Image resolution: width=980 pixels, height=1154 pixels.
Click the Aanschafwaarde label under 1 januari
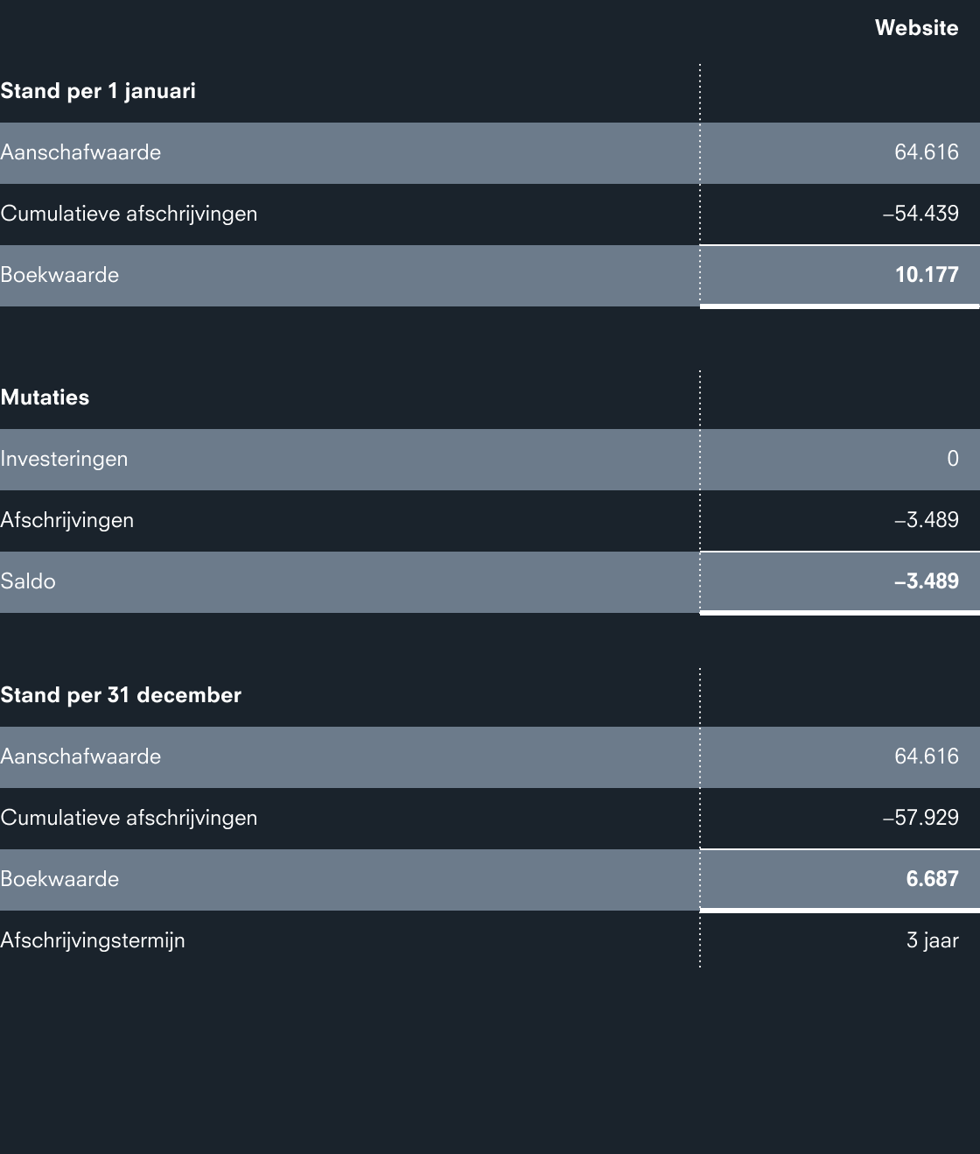[x=80, y=152]
